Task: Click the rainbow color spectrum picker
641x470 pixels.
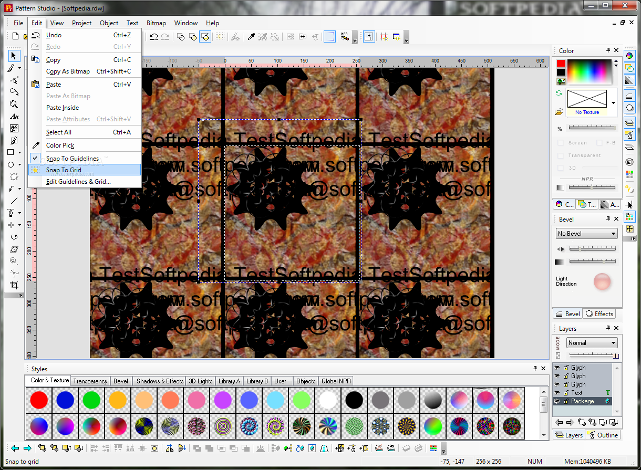Action: 589,71
